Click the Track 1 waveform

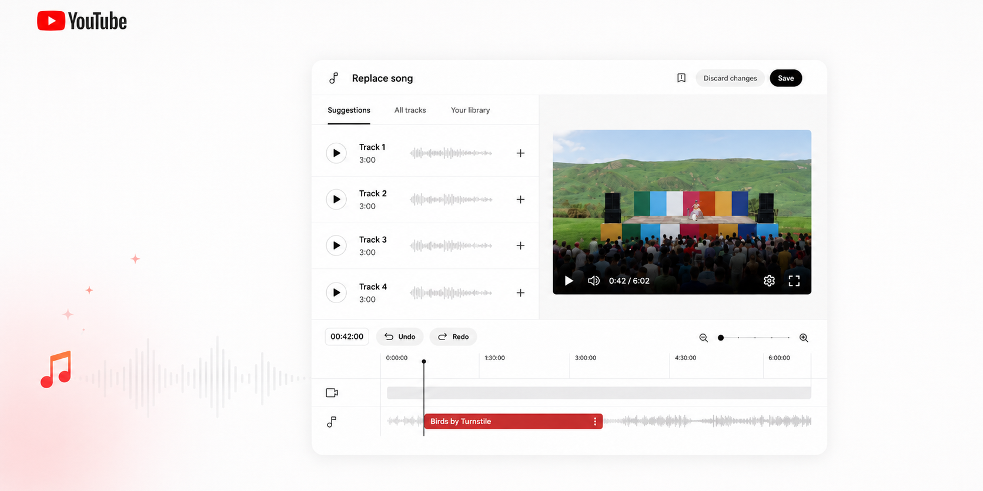(x=451, y=153)
